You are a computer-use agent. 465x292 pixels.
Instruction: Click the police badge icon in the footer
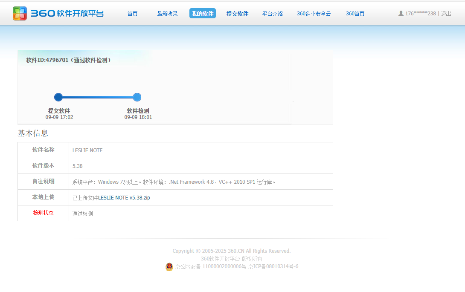point(169,266)
